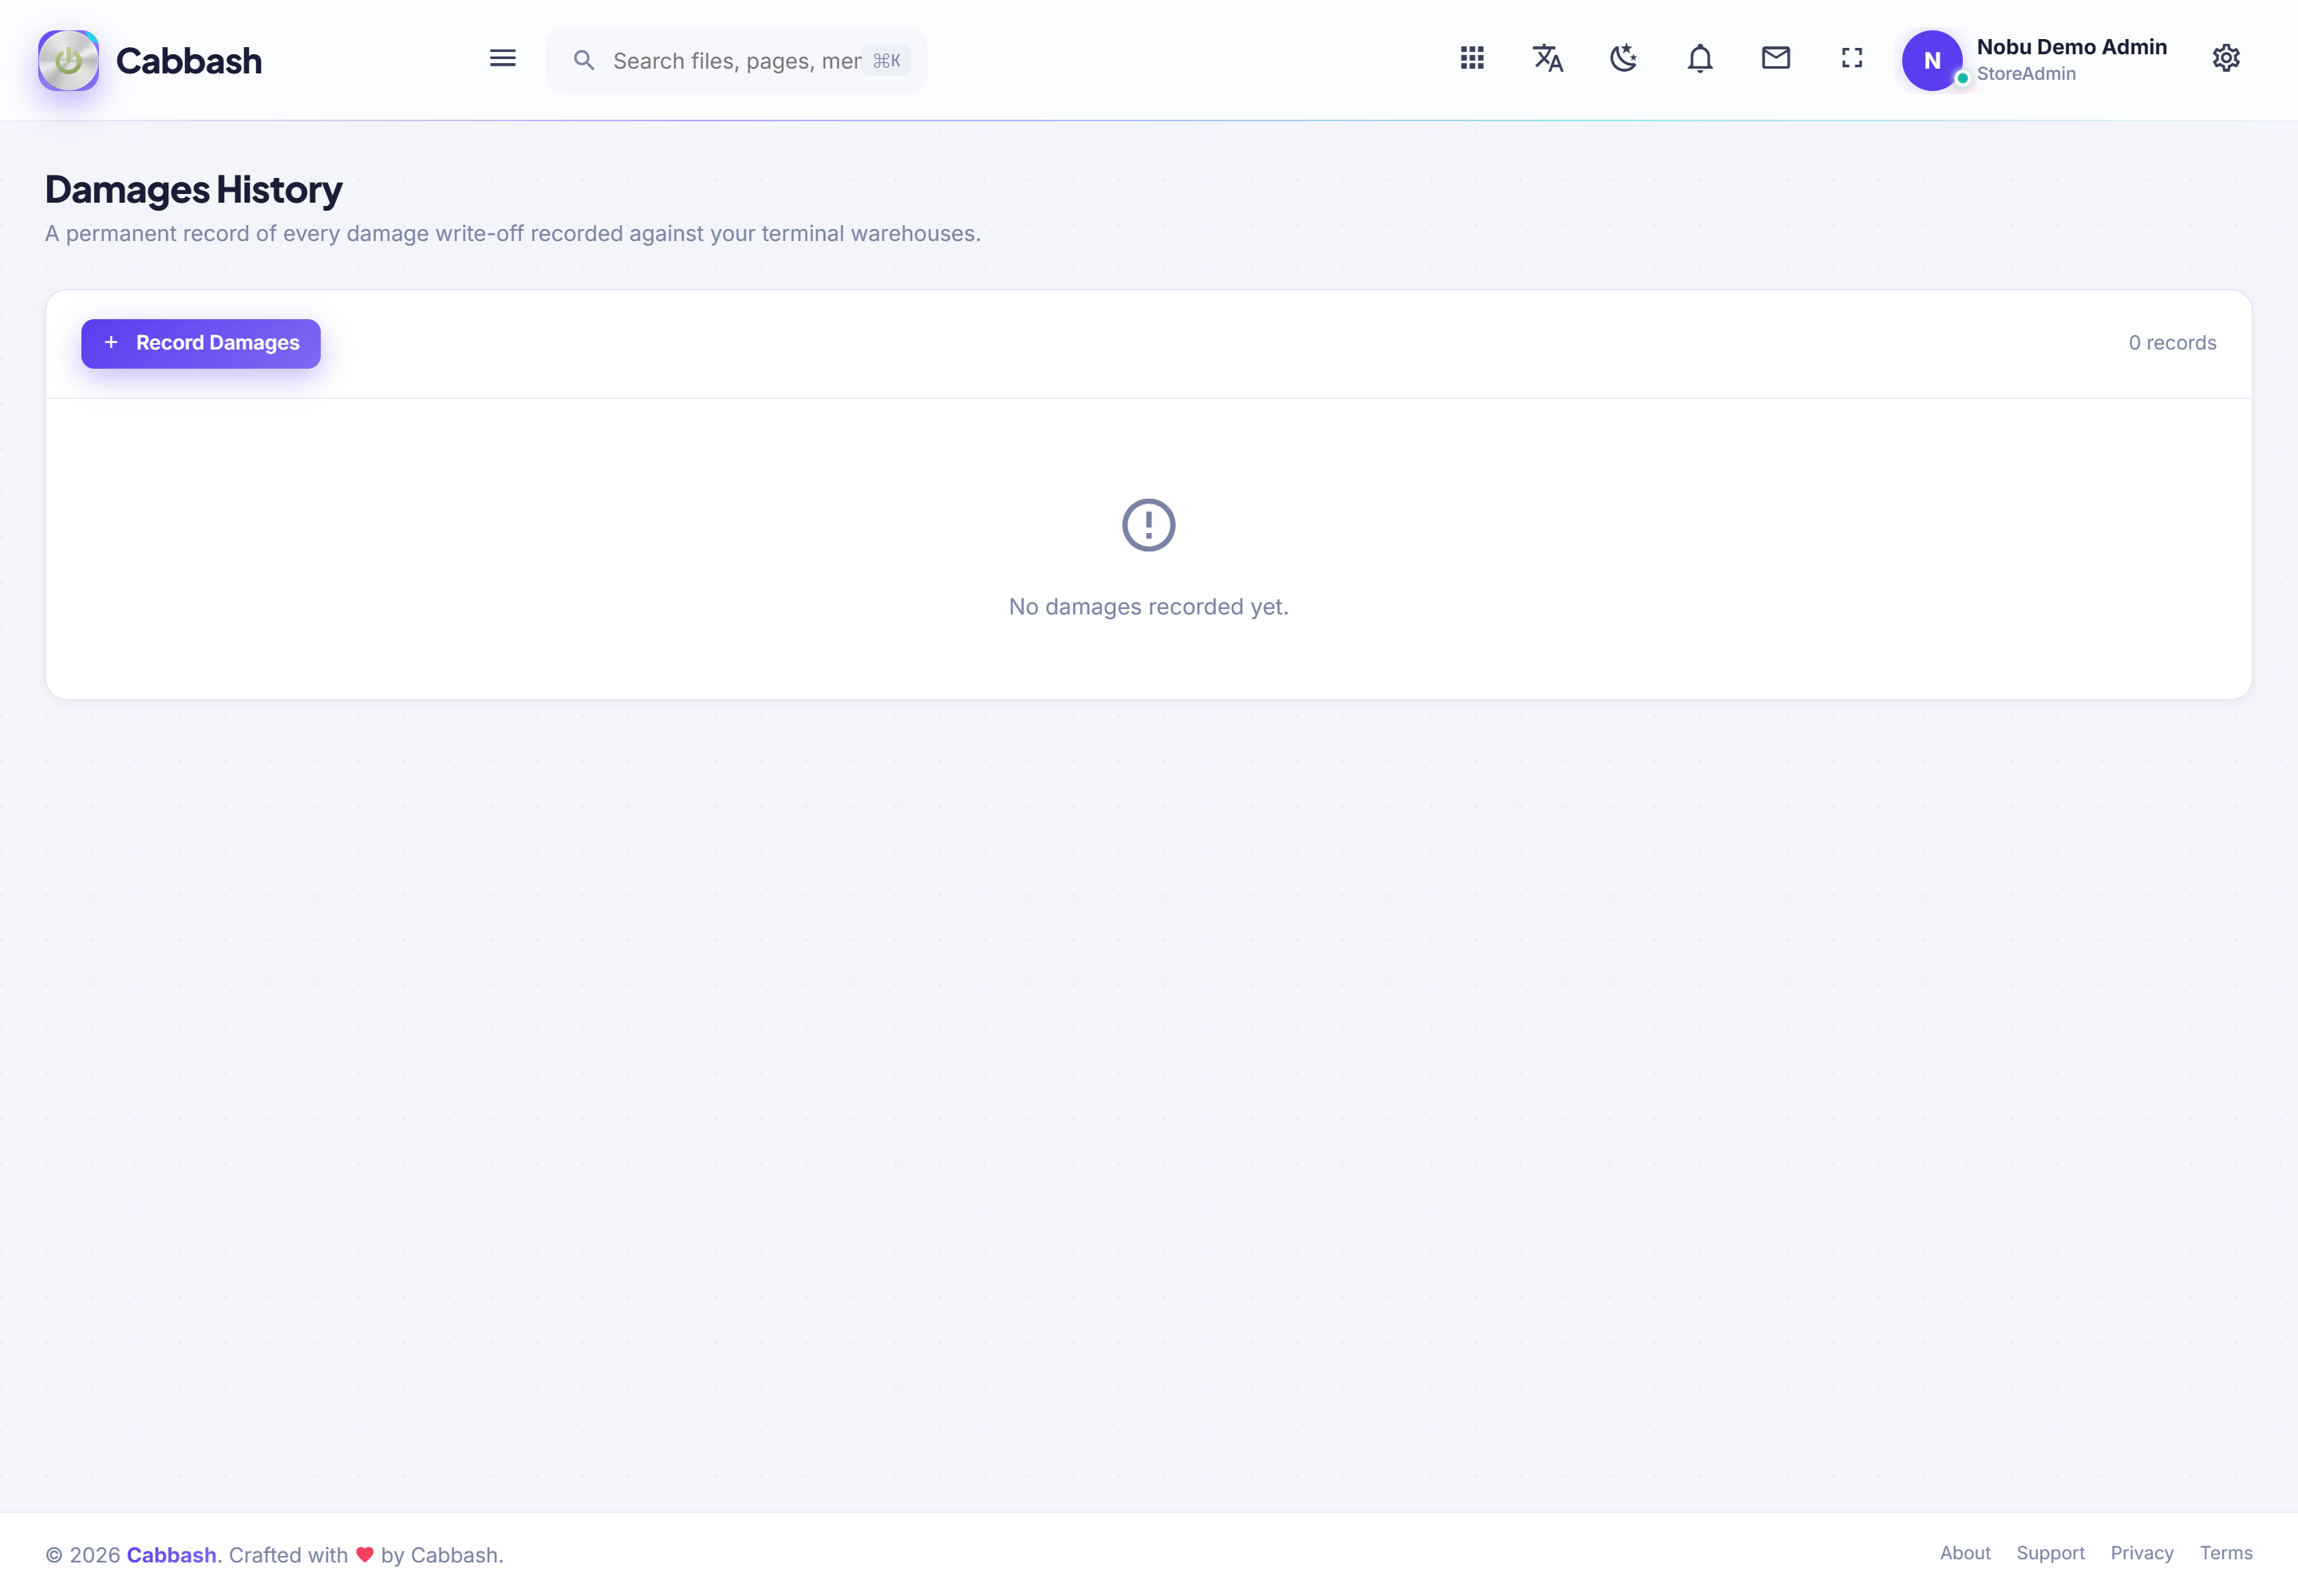Open the mail messages icon
The height and width of the screenshot is (1596, 2298).
[1776, 58]
